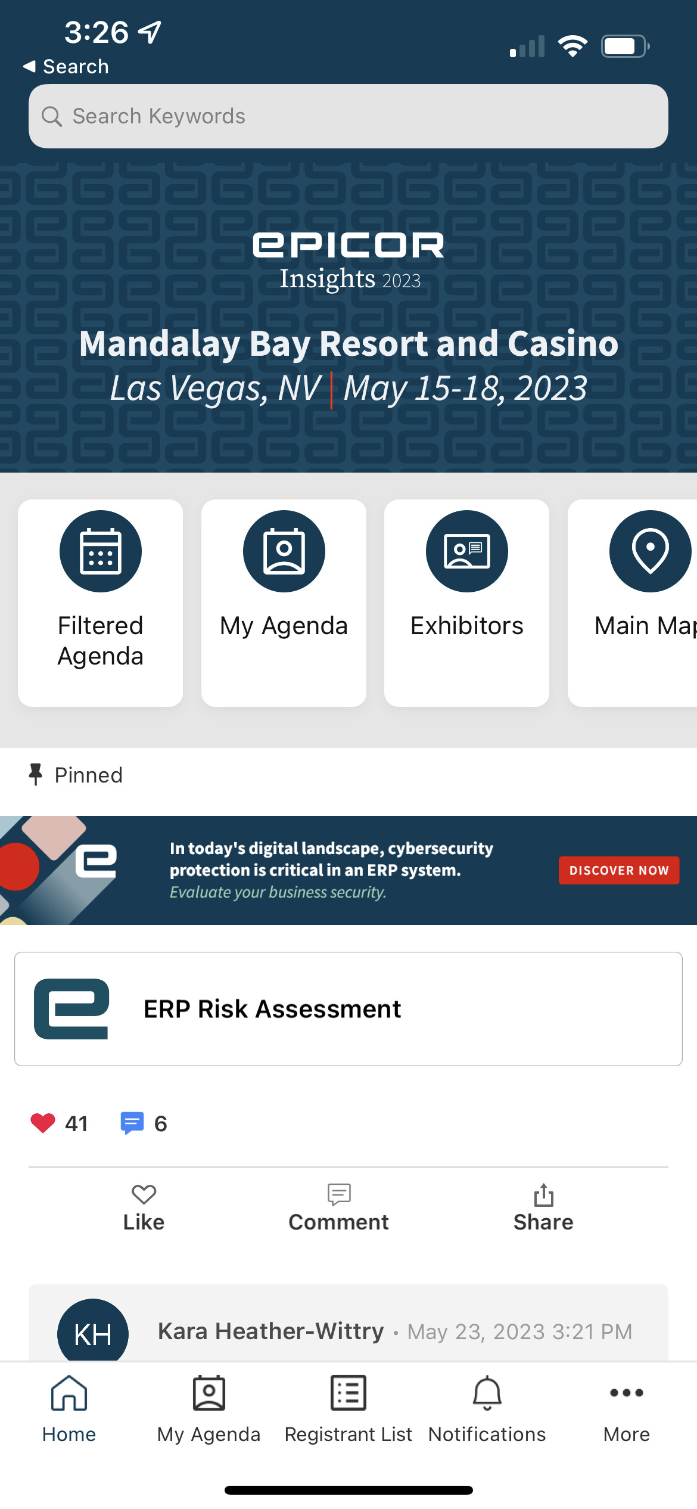Open the My Agenda card icon
Image resolution: width=697 pixels, height=1509 pixels.
[284, 551]
